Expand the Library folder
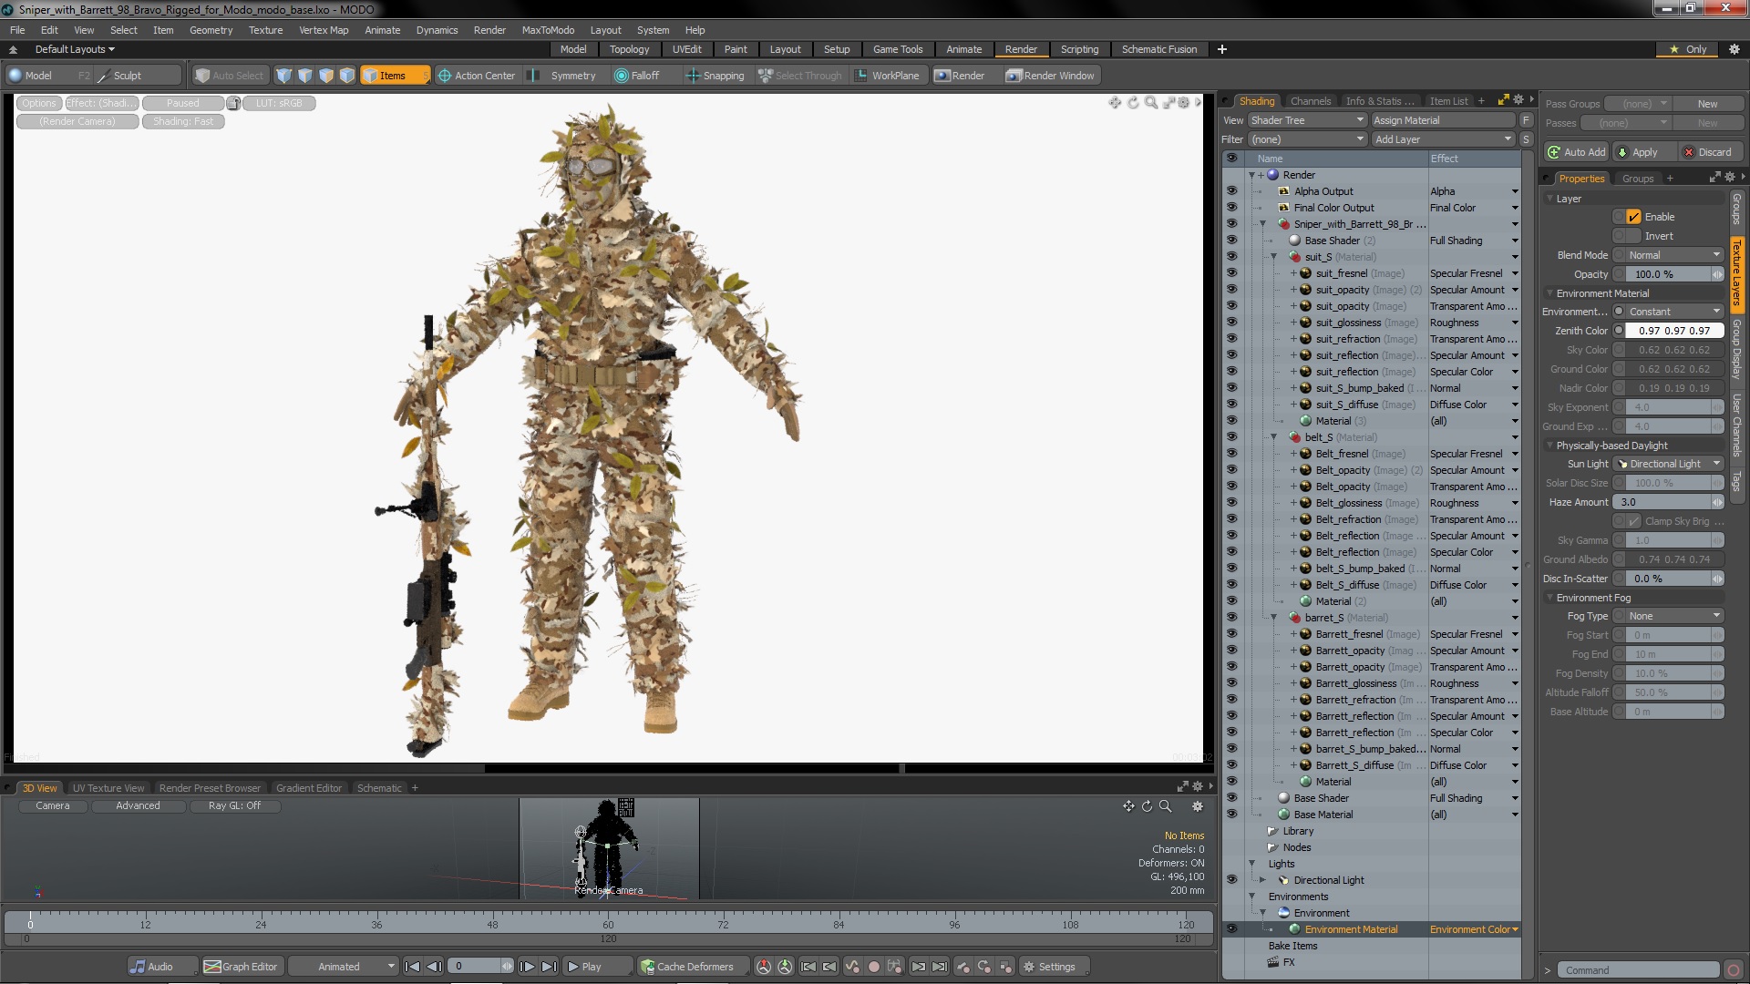The width and height of the screenshot is (1750, 984). (x=1272, y=831)
